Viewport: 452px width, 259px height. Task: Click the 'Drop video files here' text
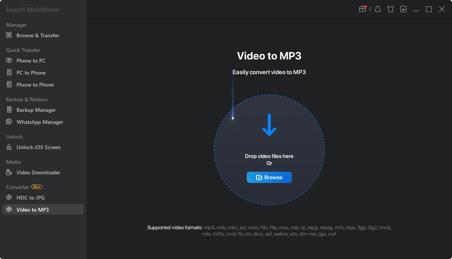pos(269,156)
